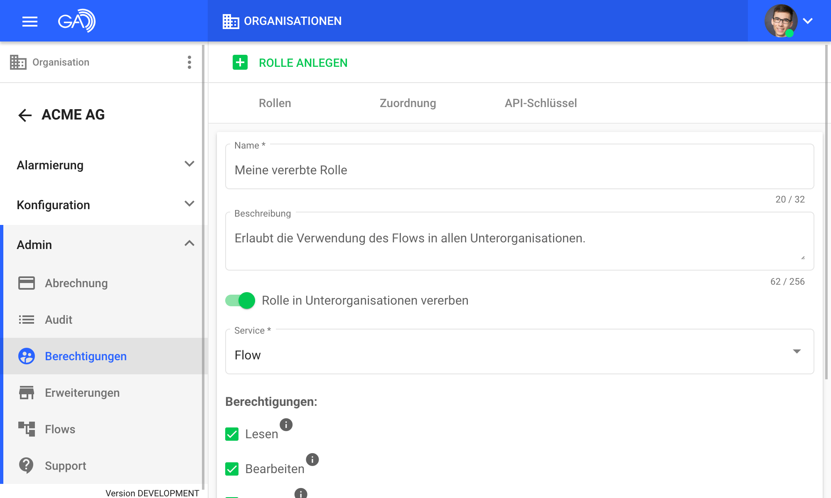
Task: Open the hamburger navigation menu
Action: [x=30, y=21]
